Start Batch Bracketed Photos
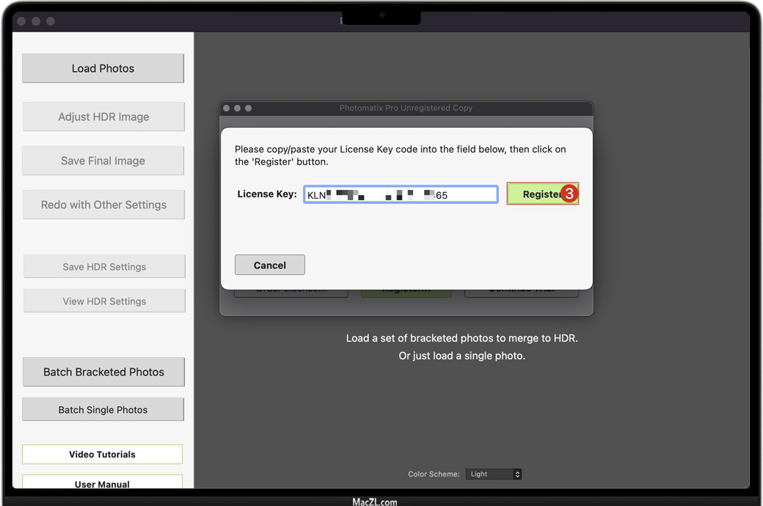The width and height of the screenshot is (763, 506). click(x=103, y=373)
